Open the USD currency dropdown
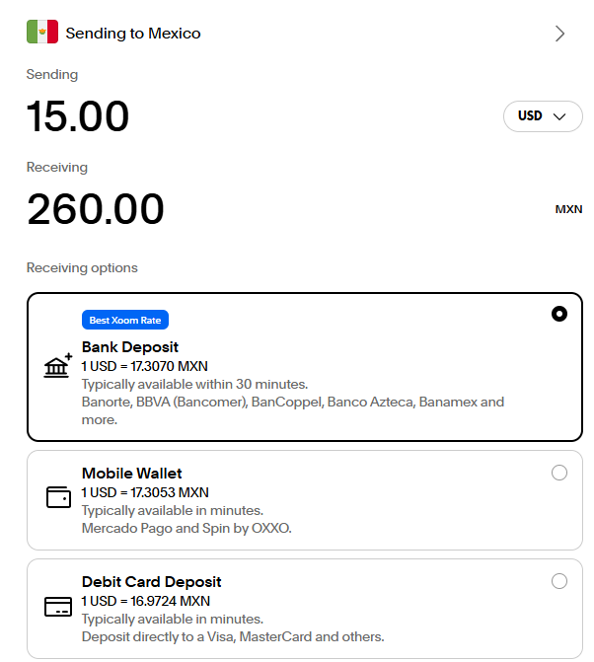 (x=543, y=115)
